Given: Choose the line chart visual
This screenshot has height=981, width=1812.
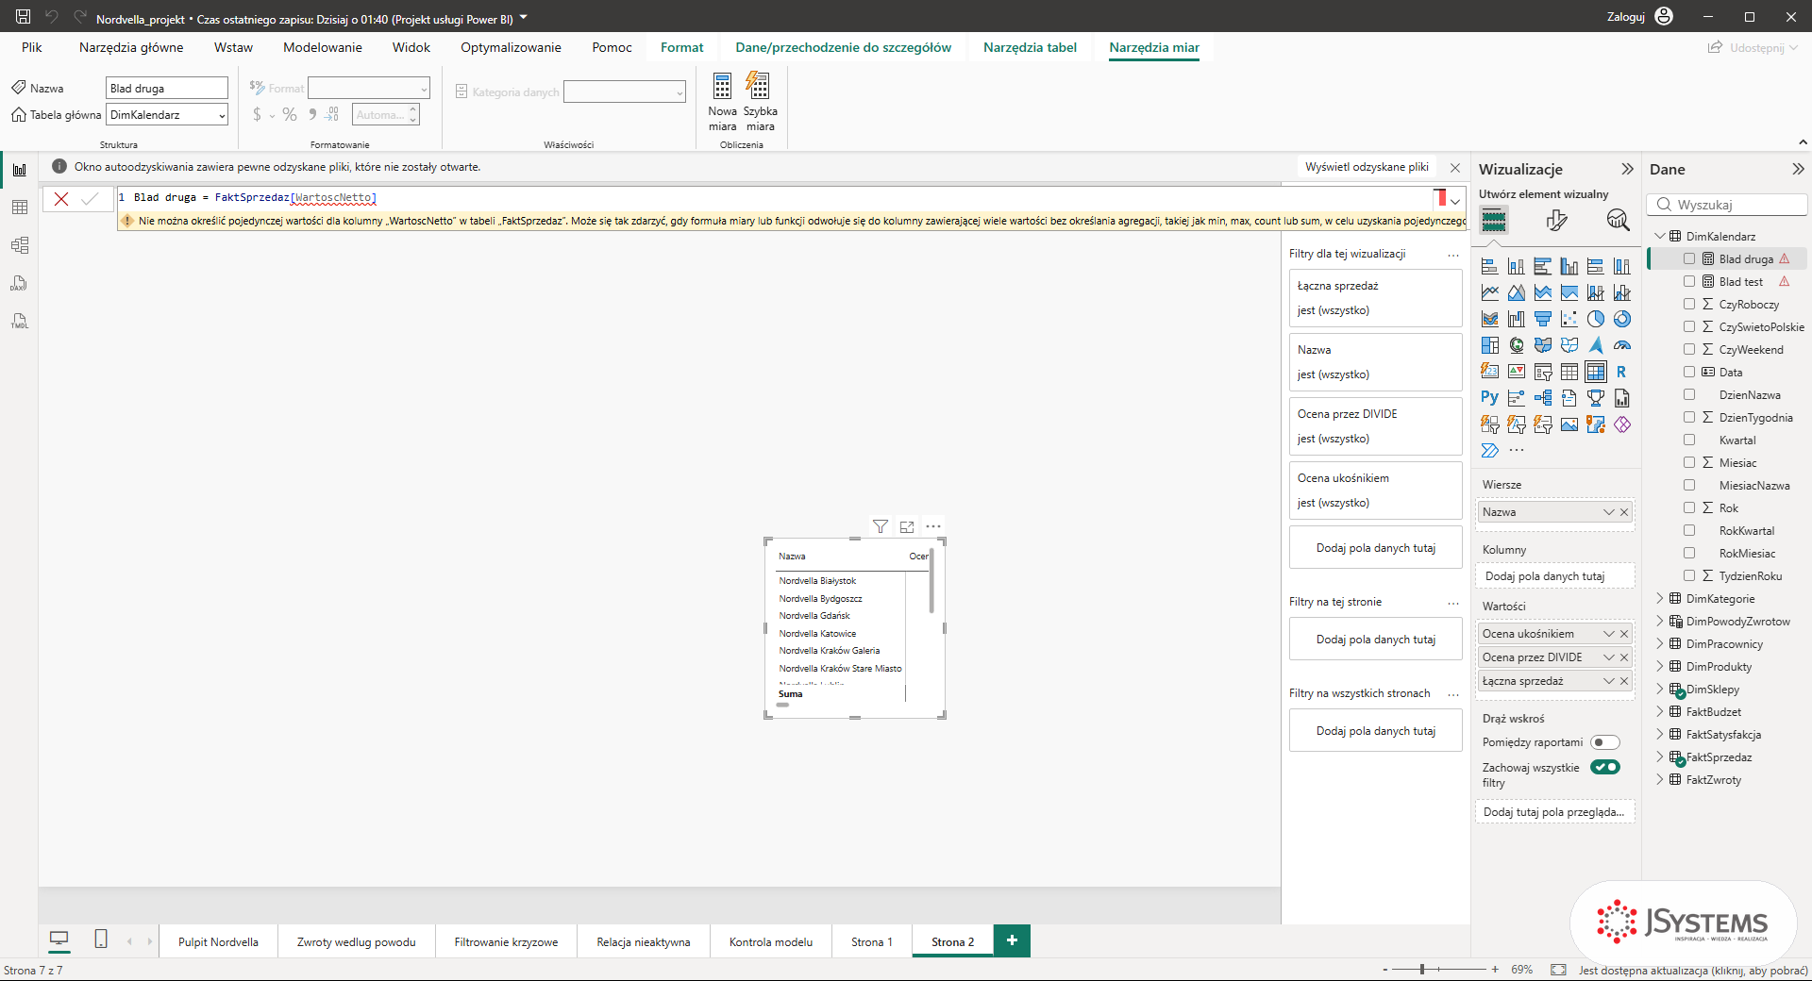Looking at the screenshot, I should coord(1490,292).
